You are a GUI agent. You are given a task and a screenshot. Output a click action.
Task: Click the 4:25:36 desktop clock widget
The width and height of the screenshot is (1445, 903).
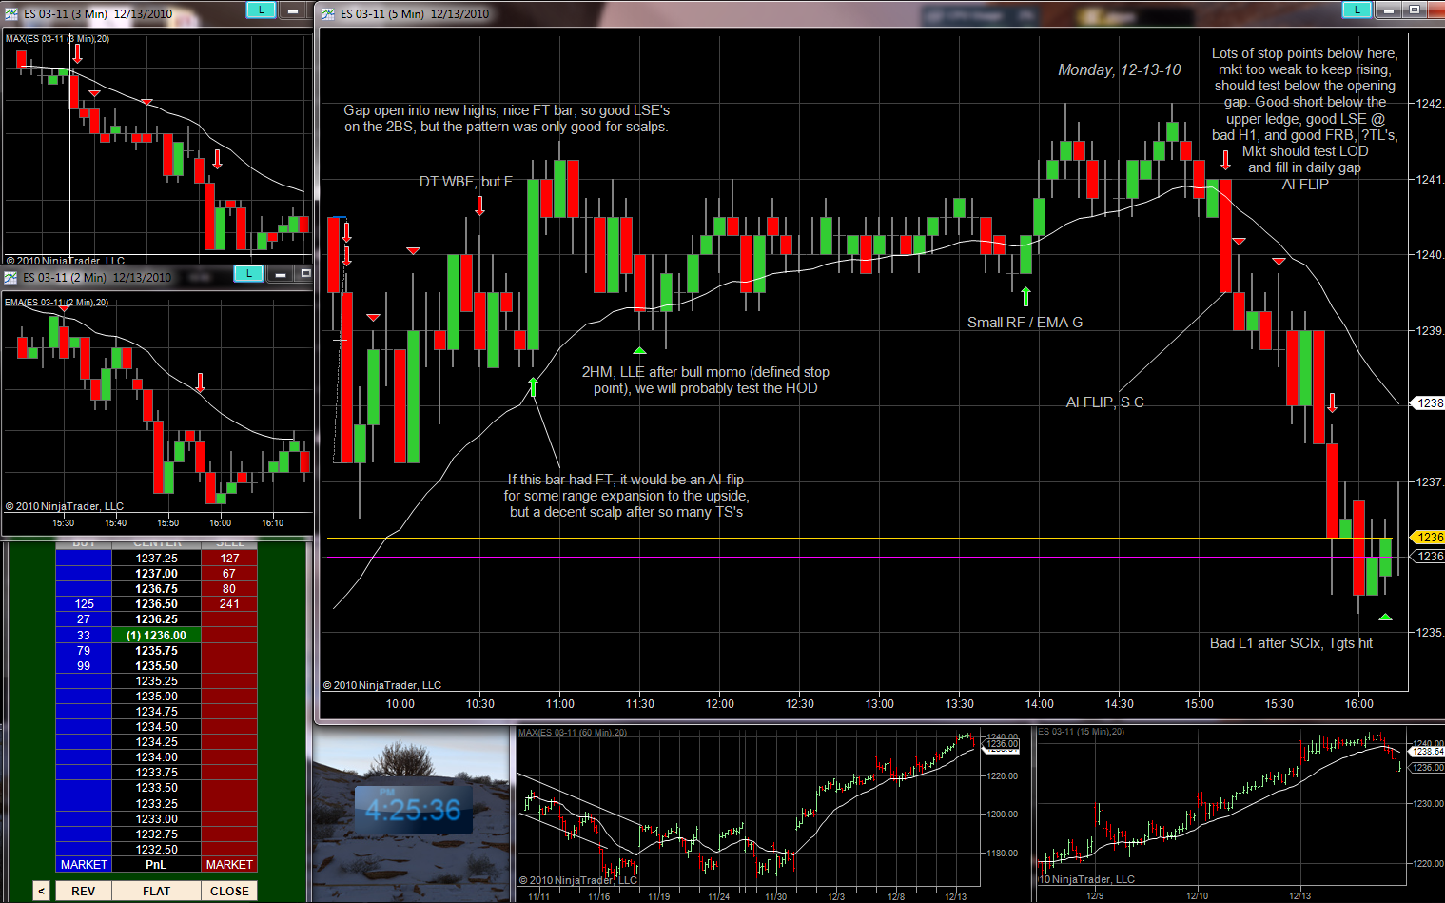(x=413, y=811)
